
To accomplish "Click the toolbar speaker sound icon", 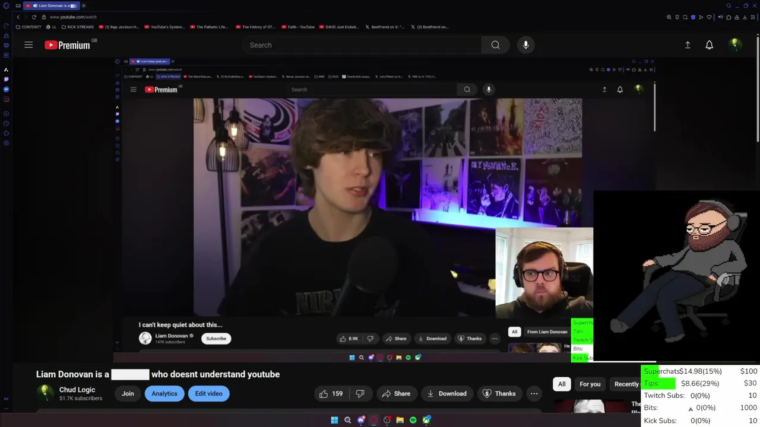I will tap(721, 17).
